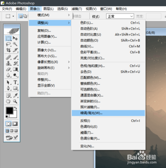
Task: Expand the 像素长宽比(X) submenu
Action: pyautogui.click(x=50, y=62)
